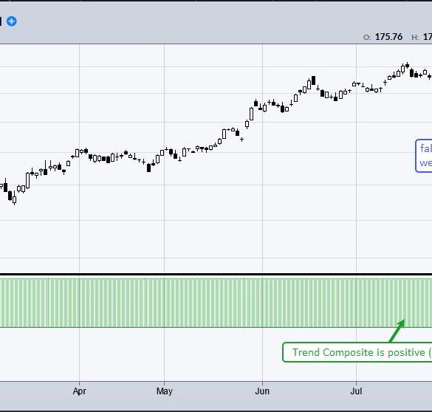Click the Jul label on the time axis
The width and height of the screenshot is (432, 412).
coord(356,391)
